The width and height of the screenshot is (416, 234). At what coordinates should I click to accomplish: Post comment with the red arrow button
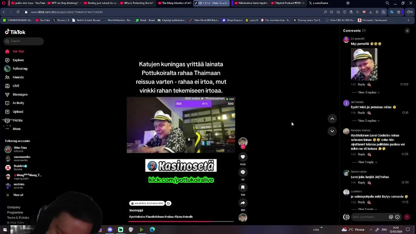click(x=407, y=217)
